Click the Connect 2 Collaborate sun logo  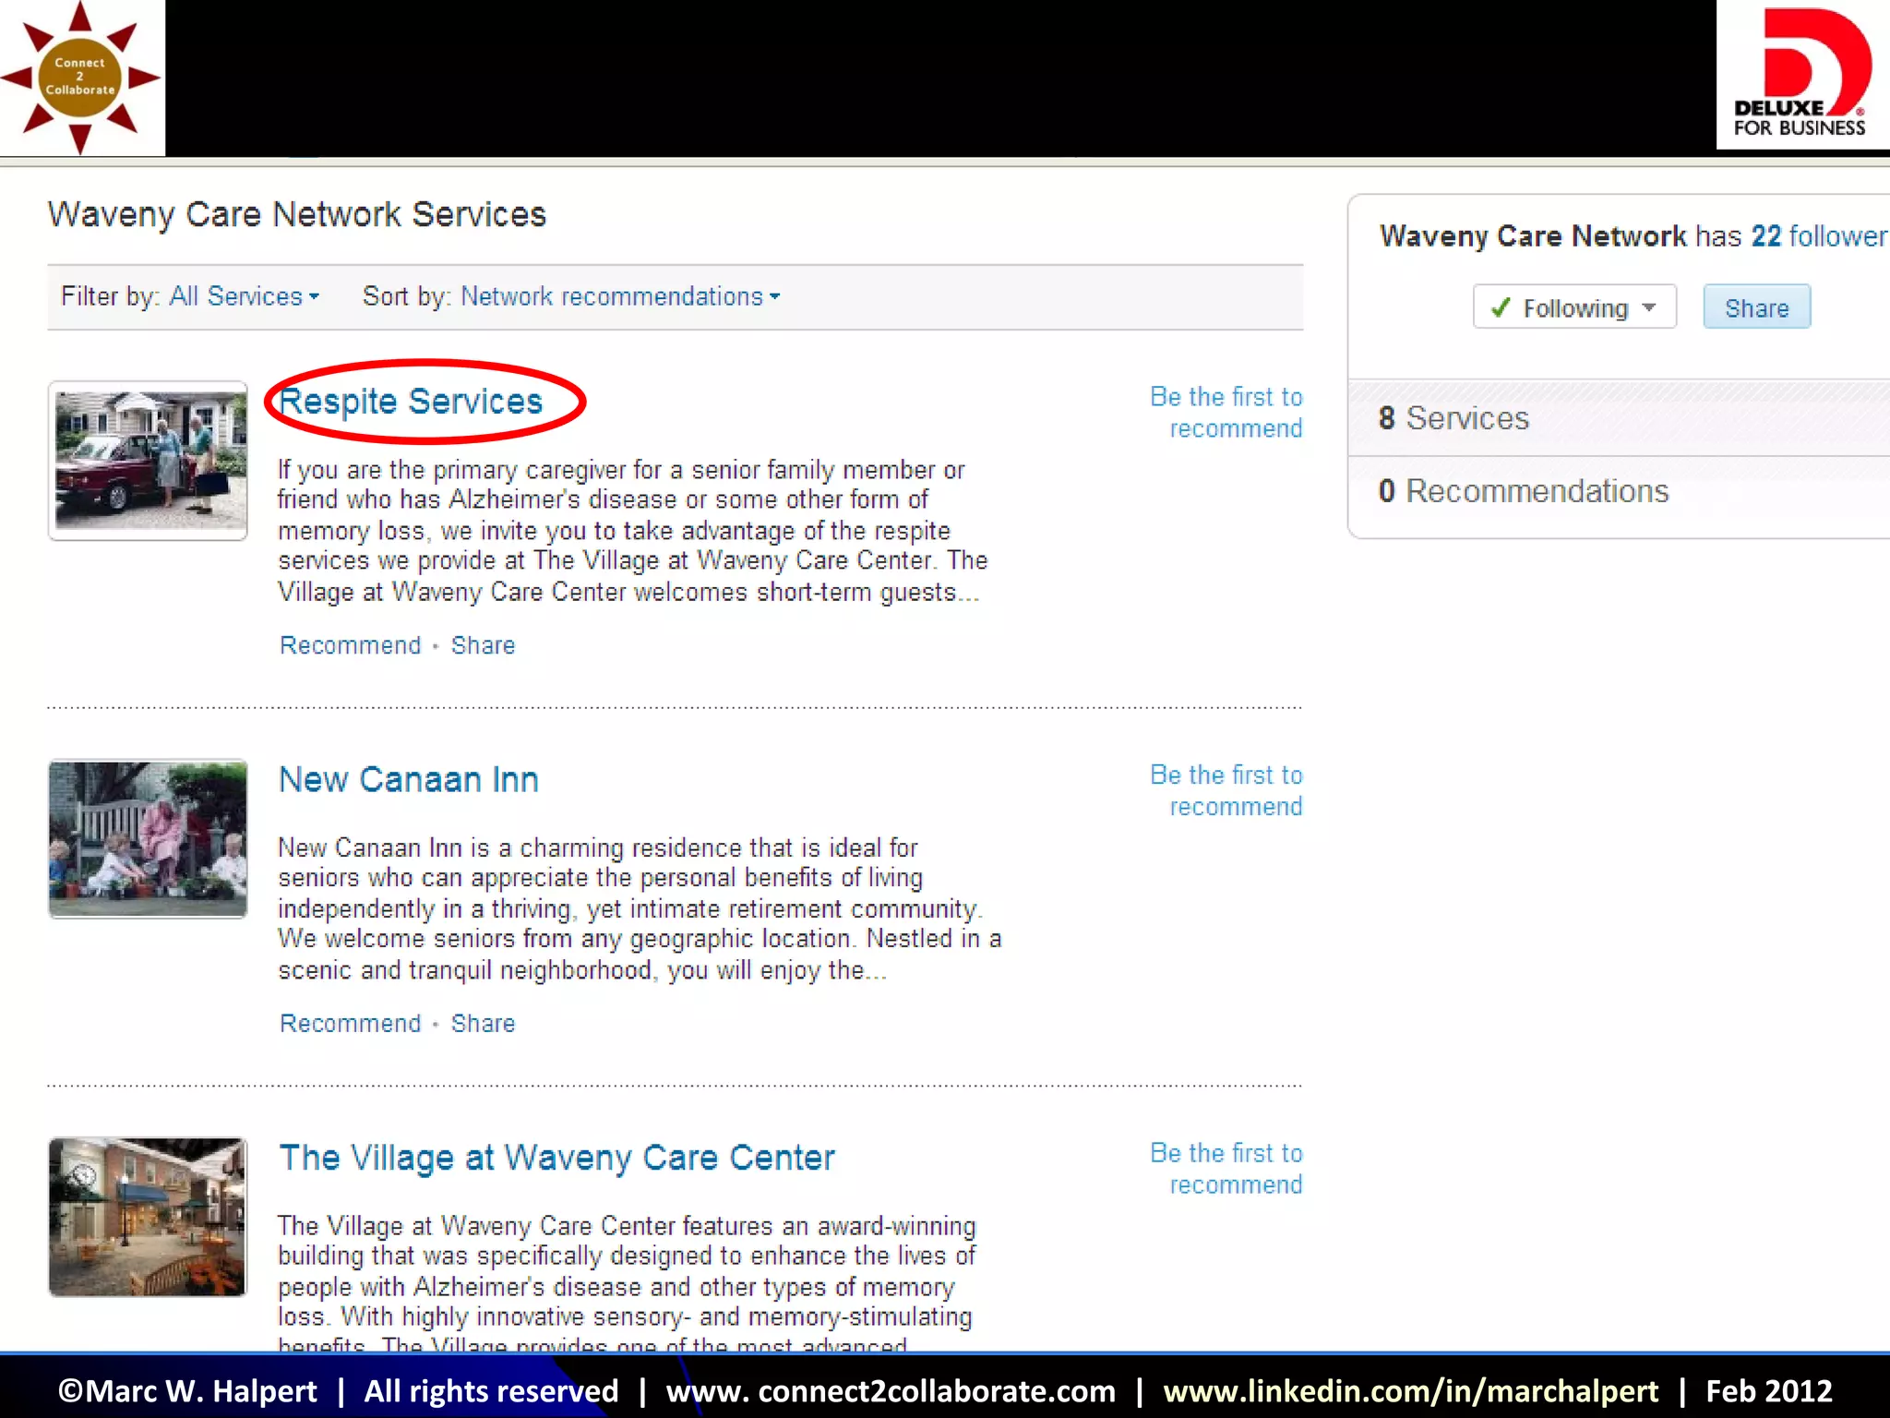pos(80,78)
